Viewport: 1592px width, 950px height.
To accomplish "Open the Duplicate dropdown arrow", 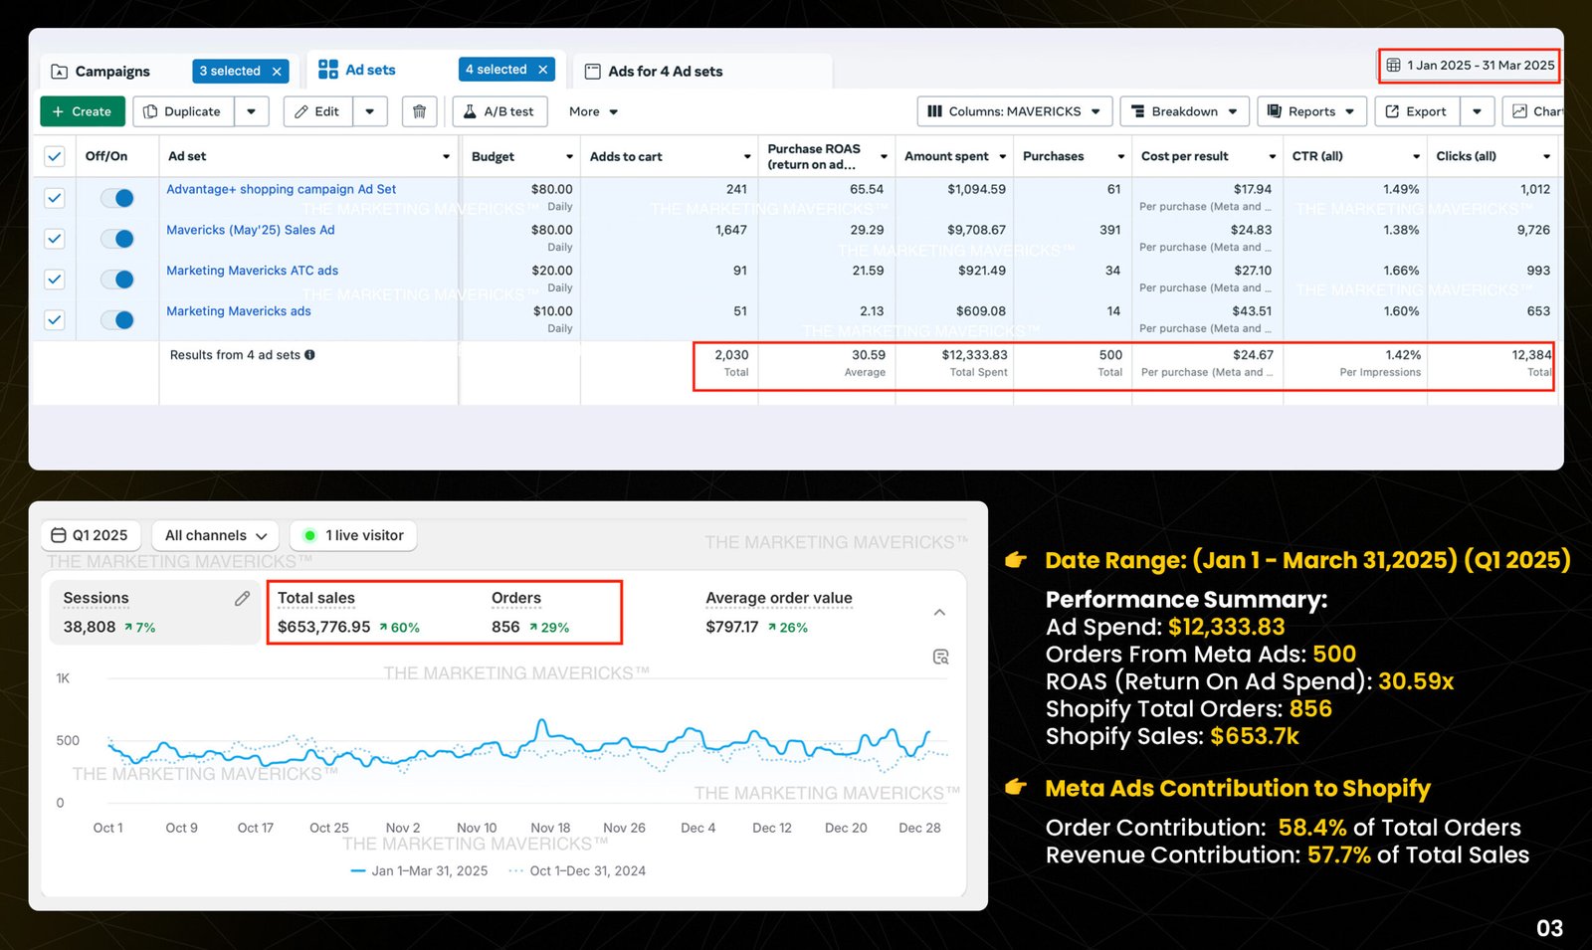I will tap(252, 111).
